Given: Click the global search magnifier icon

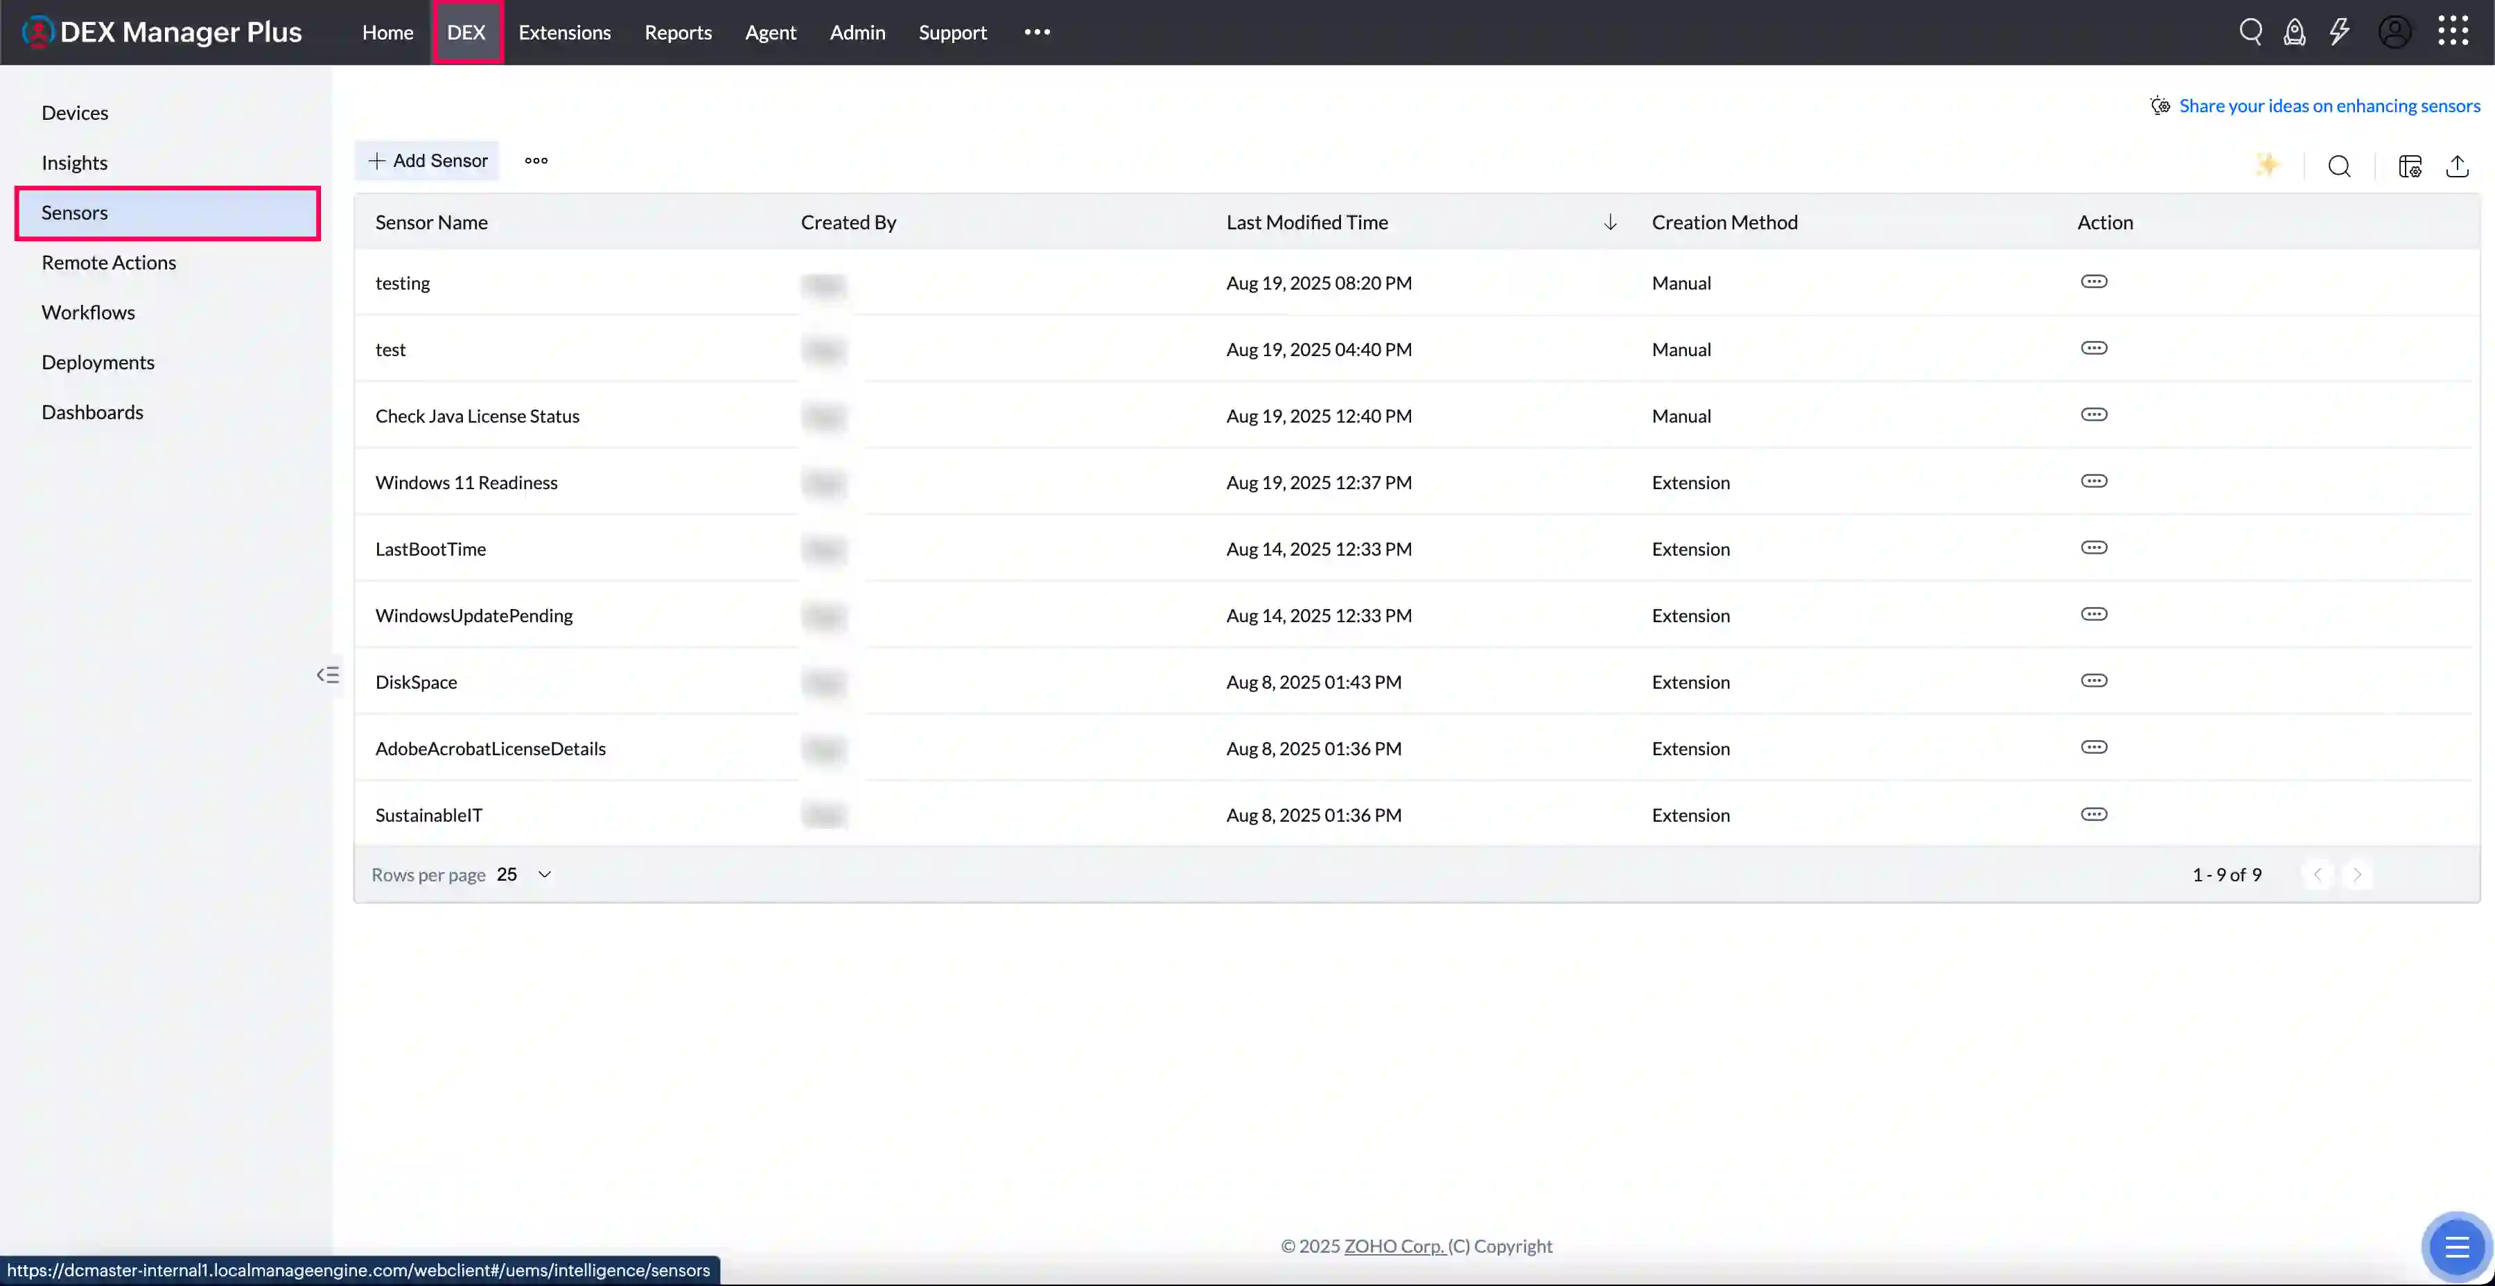Looking at the screenshot, I should 2250,32.
